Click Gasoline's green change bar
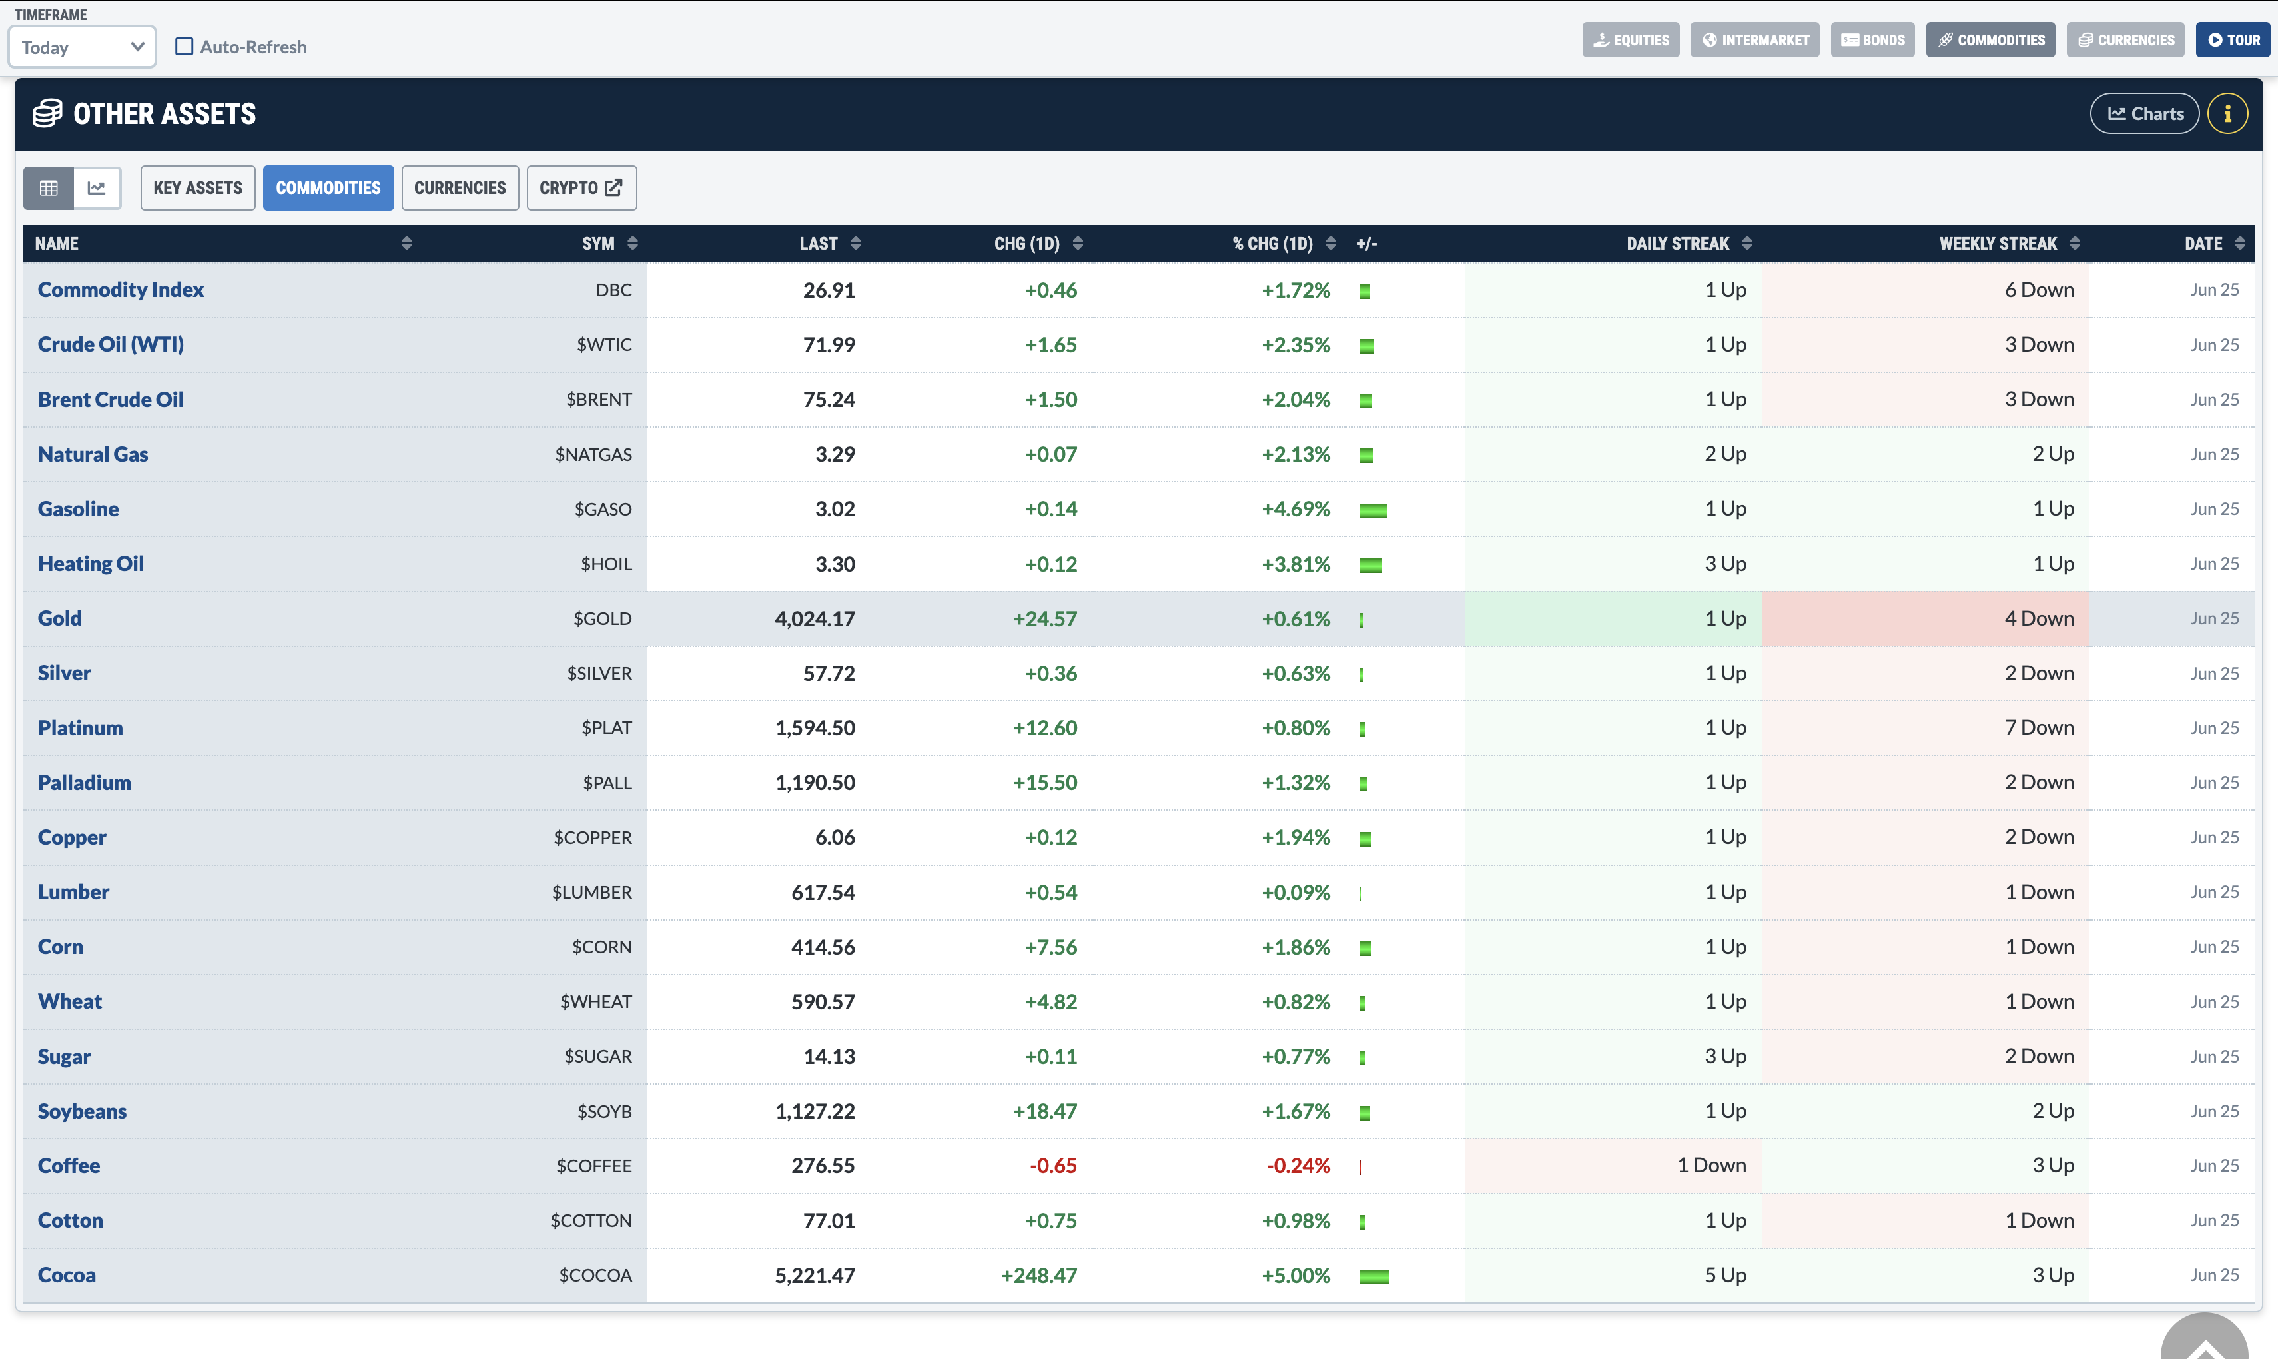 pos(1373,510)
